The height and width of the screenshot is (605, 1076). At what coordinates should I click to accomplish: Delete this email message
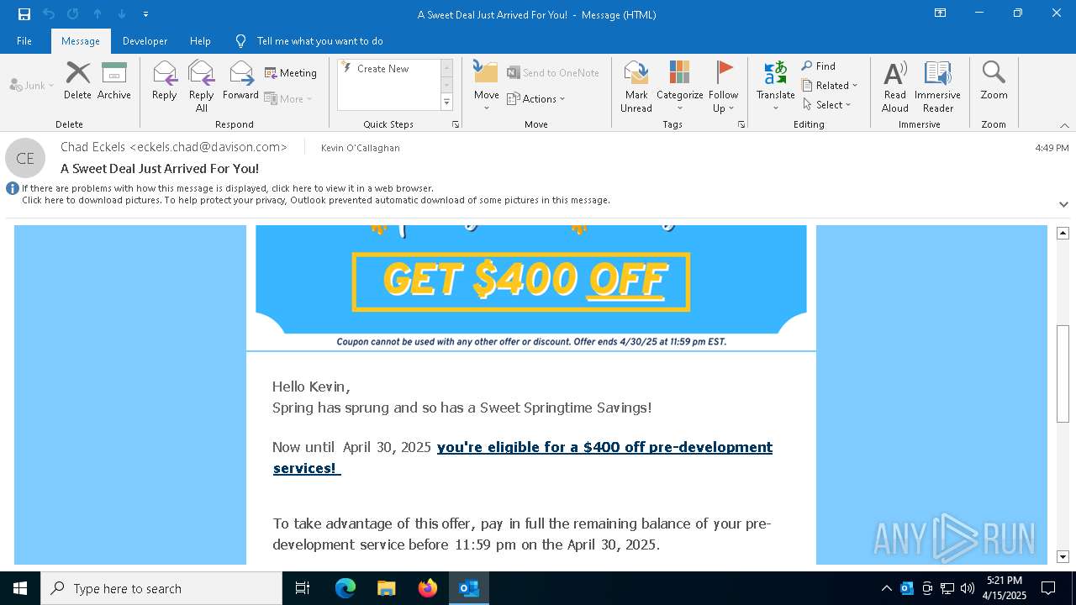[x=77, y=81]
